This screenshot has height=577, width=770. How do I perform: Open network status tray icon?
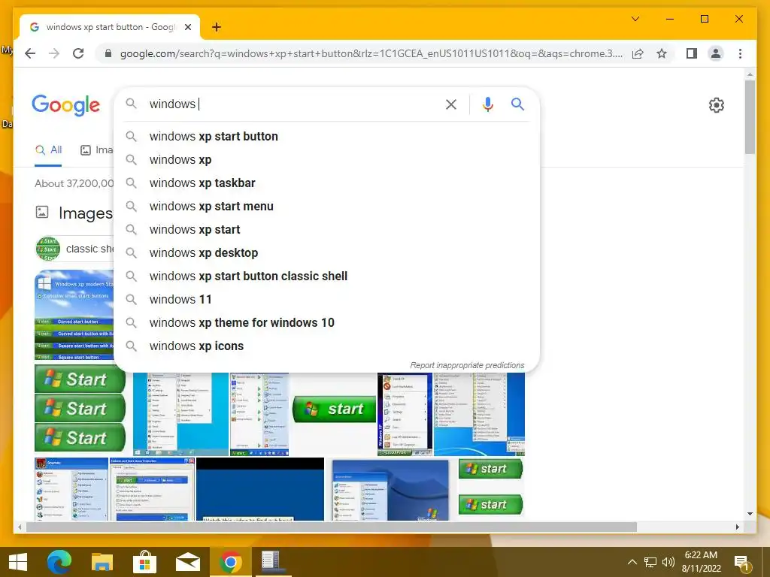(x=650, y=562)
